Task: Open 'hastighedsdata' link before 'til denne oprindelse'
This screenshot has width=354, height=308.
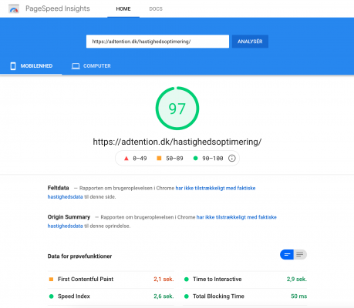Action: tap(65, 226)
